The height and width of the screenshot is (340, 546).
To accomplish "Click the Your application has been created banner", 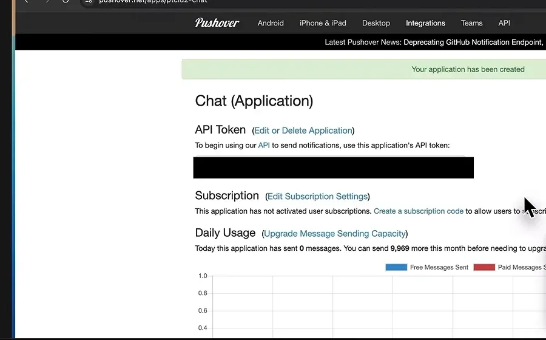I will pos(363,69).
